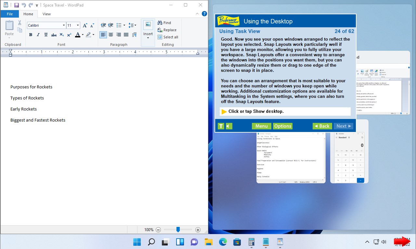The width and height of the screenshot is (416, 249).
Task: Click the tutorial Menu button
Action: (x=261, y=126)
